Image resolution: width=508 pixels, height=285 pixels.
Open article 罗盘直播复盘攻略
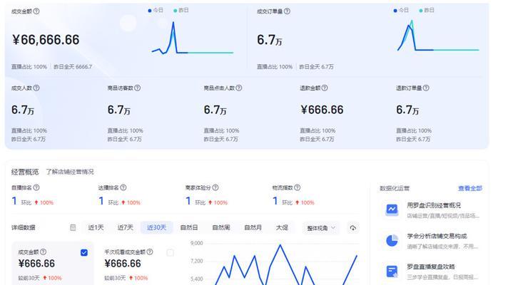[x=431, y=267]
